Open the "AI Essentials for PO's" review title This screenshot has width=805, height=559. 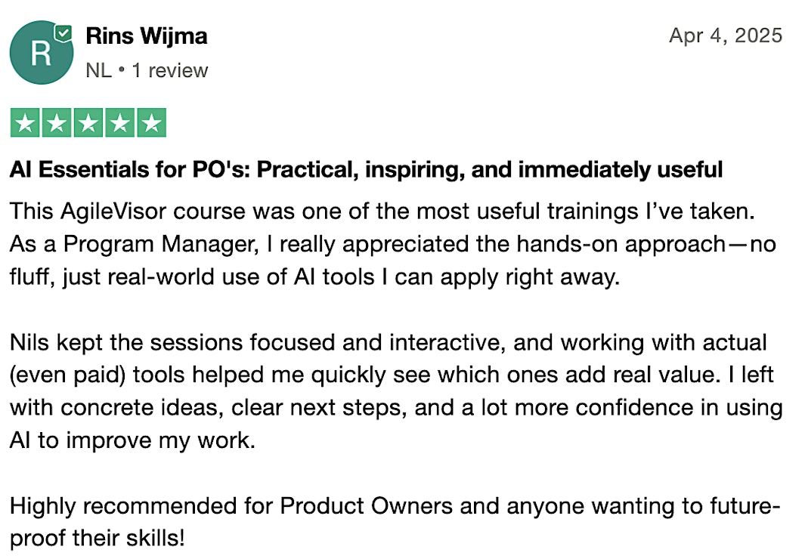tap(366, 170)
